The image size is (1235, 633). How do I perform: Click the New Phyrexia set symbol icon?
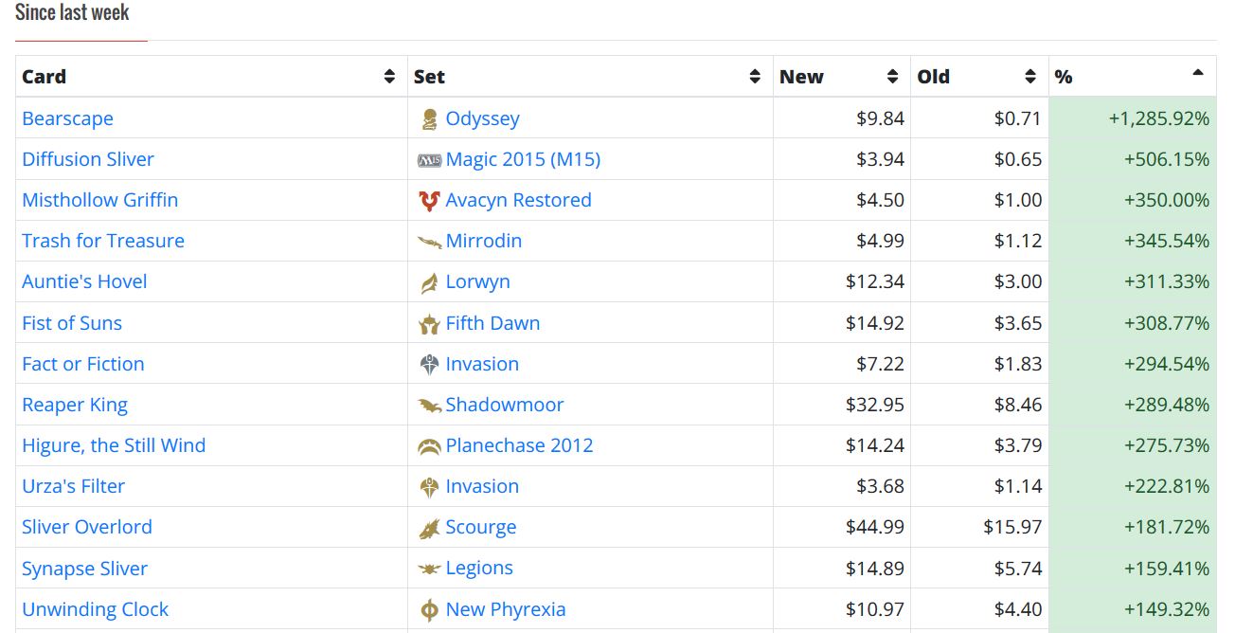[x=429, y=610]
